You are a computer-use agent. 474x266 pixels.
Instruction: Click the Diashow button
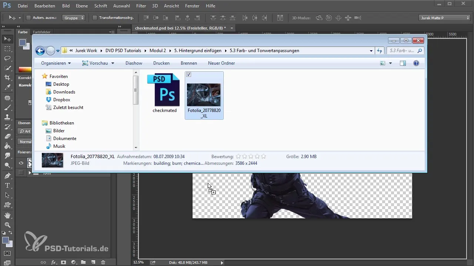tap(134, 63)
